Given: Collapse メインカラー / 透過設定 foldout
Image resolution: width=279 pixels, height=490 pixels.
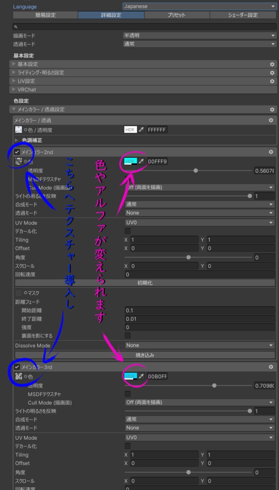Looking at the screenshot, I should click(14, 110).
